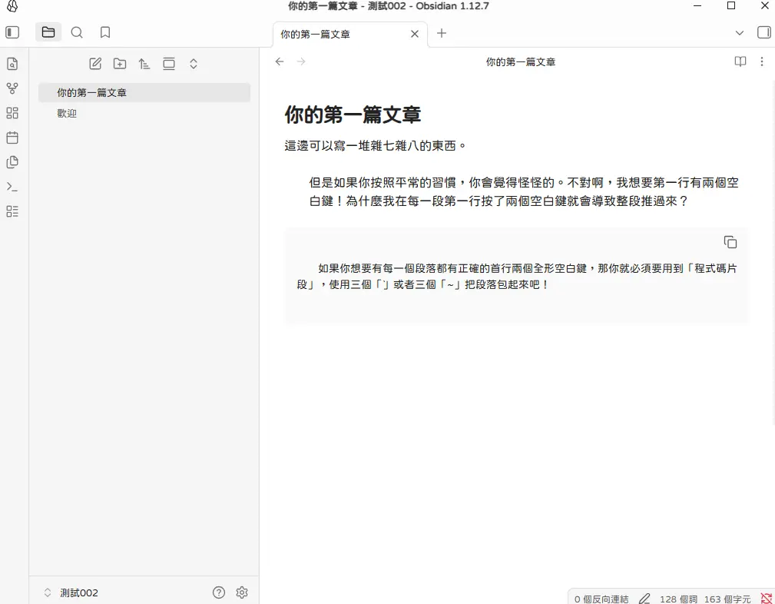Toggle the right sidebar visibility

(x=763, y=32)
